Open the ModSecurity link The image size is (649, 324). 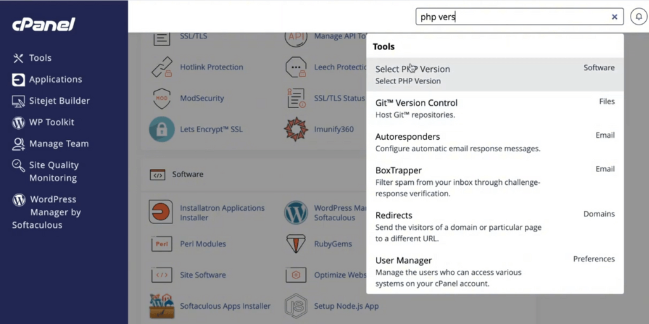click(x=202, y=98)
